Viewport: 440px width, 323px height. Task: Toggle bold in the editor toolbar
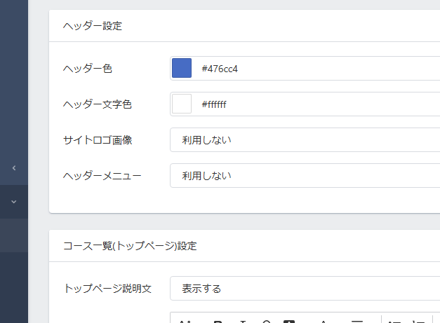tap(218, 321)
